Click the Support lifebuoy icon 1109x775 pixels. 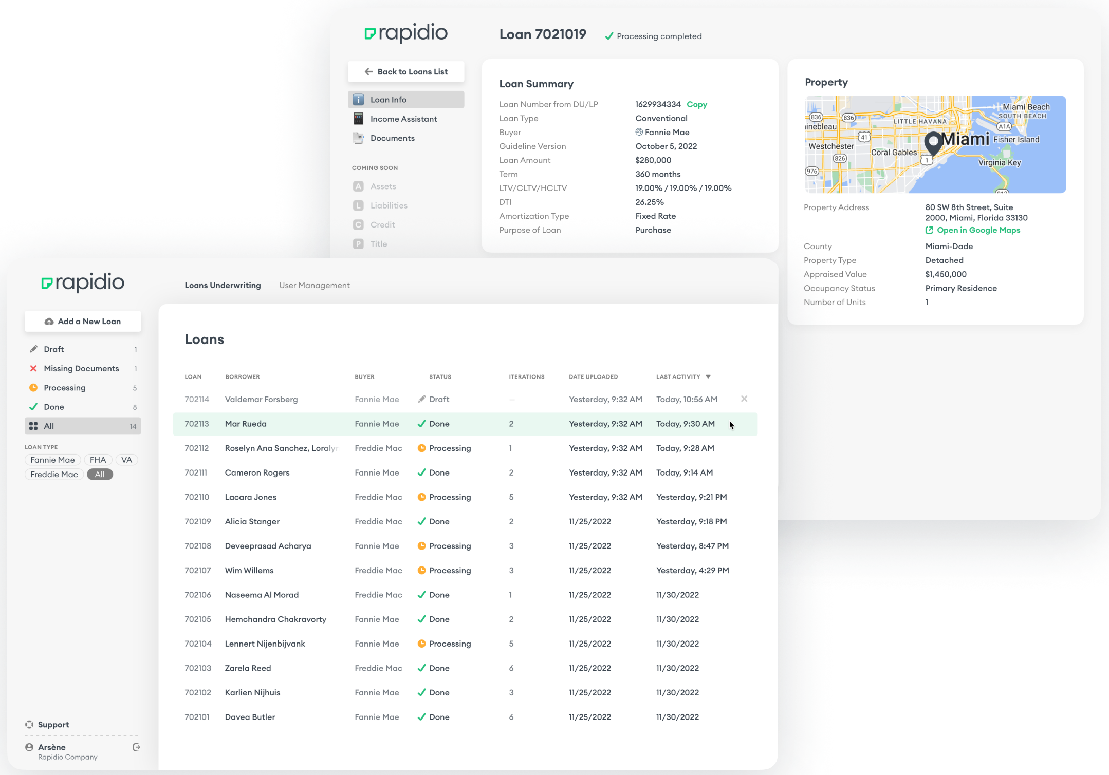(29, 725)
